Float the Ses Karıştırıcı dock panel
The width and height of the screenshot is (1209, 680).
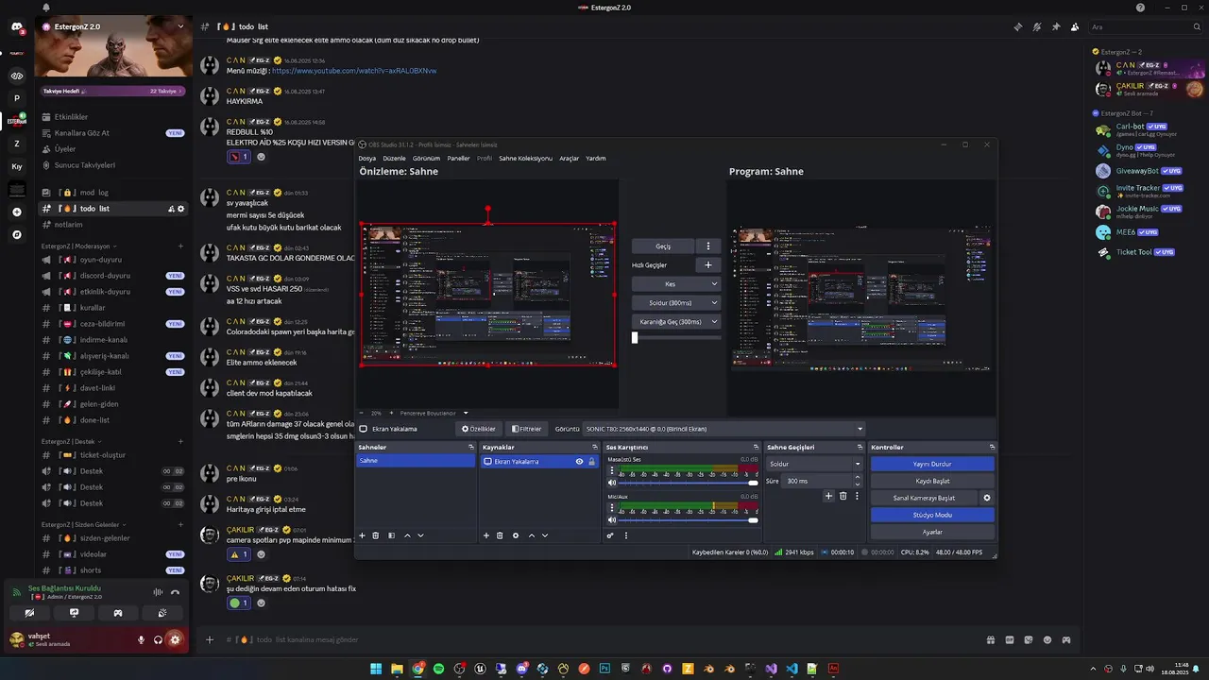756,448
